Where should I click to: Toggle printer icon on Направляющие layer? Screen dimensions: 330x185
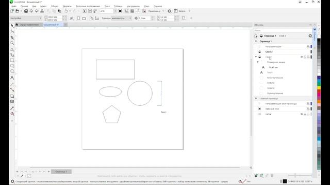308,47
